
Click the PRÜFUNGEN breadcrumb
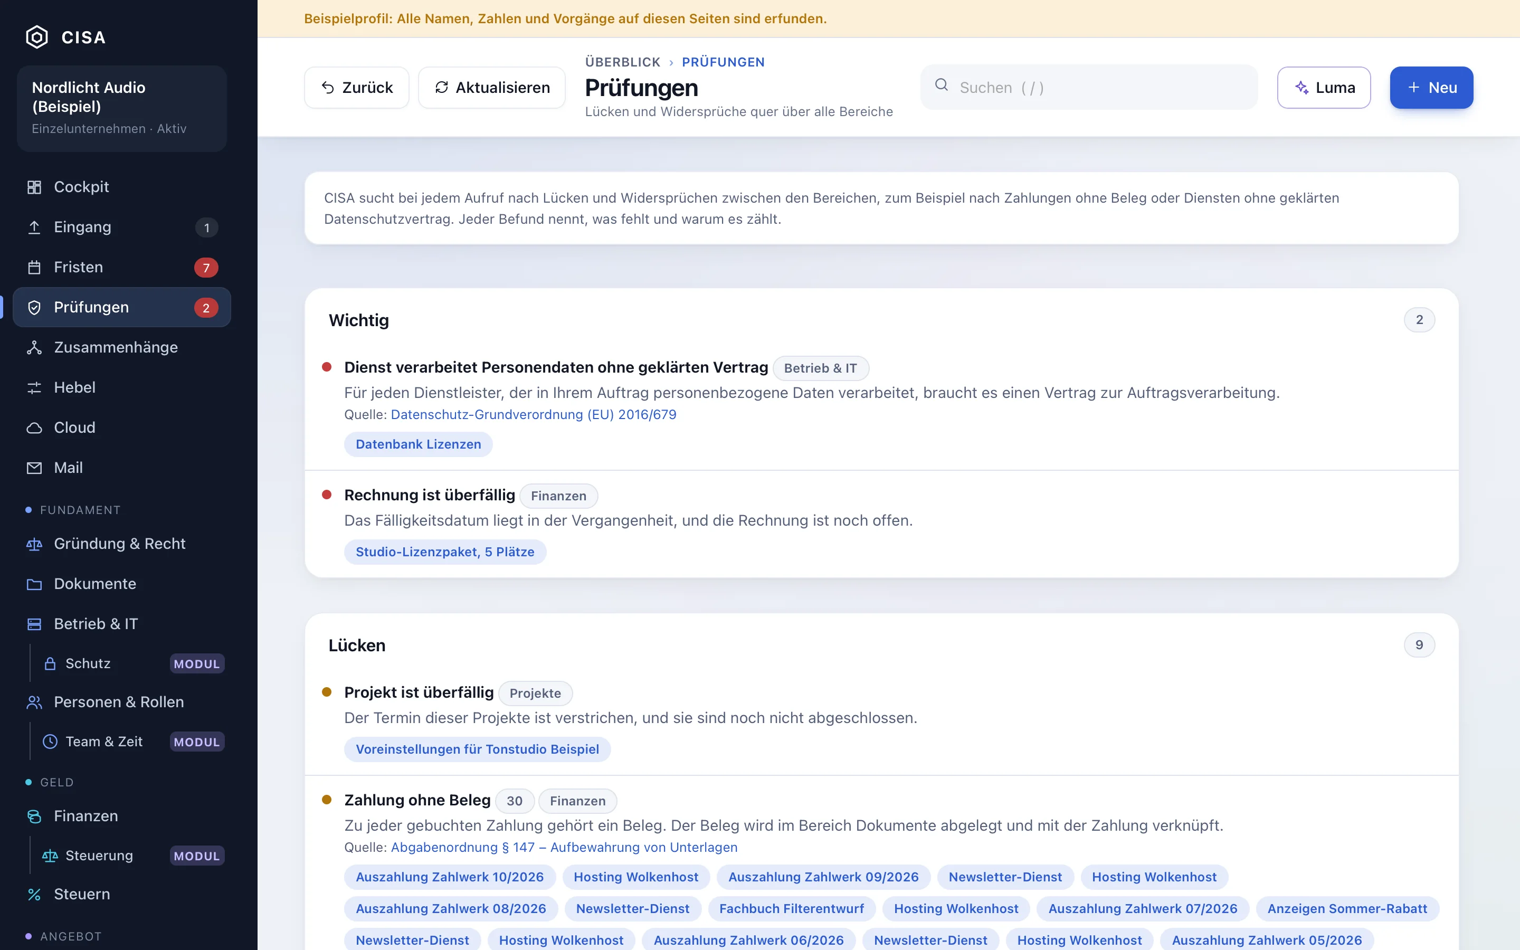pyautogui.click(x=723, y=62)
